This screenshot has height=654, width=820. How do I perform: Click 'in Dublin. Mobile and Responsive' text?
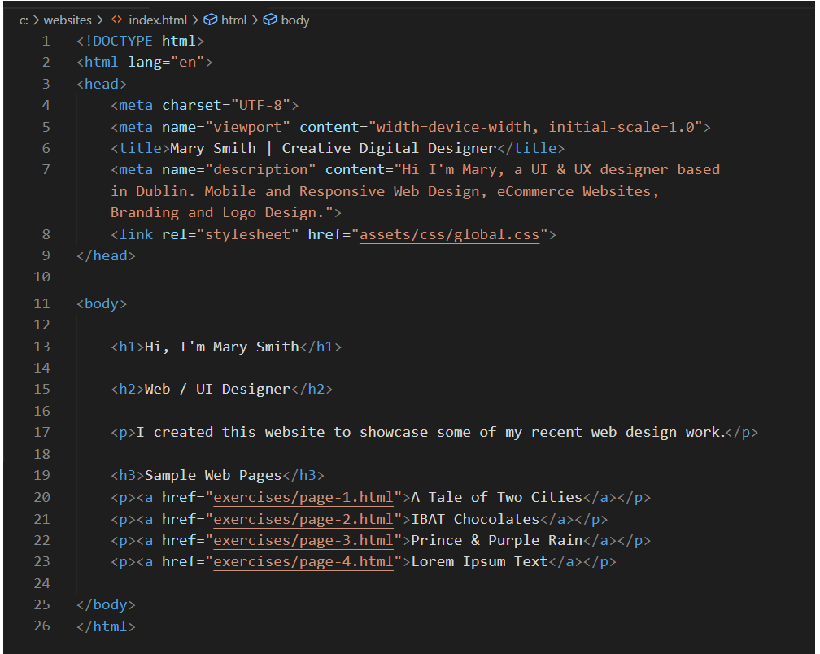248,191
